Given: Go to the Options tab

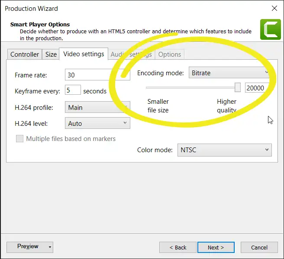Looking at the screenshot, I should click(x=169, y=54).
